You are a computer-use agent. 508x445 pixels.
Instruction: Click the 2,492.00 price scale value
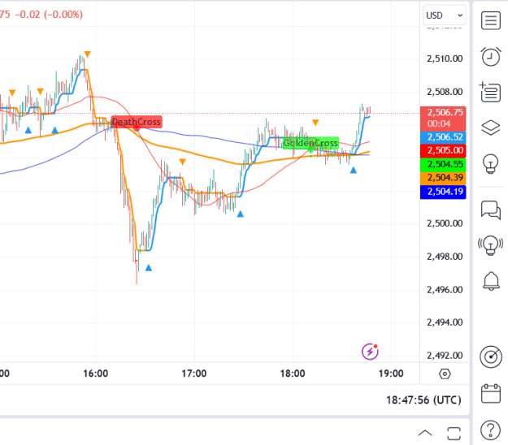tap(445, 356)
